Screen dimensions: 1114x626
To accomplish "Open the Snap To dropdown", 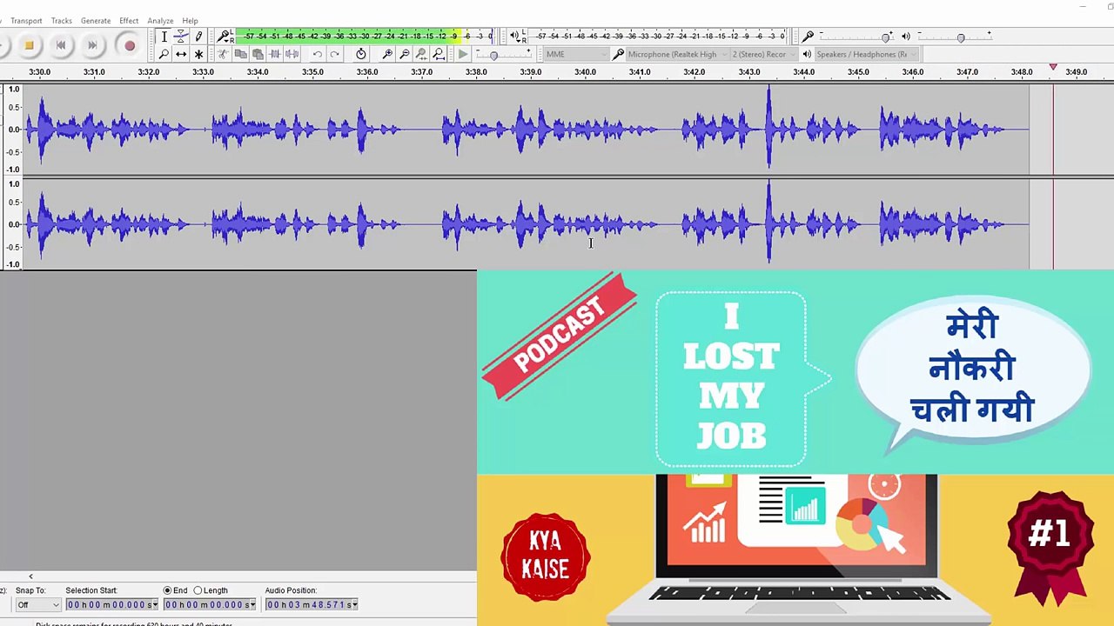I will [37, 604].
